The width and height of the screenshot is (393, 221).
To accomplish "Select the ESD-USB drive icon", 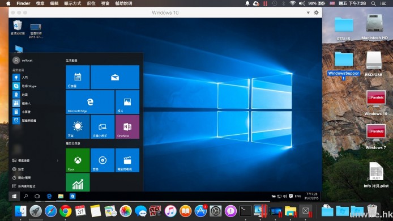I will coord(373,64).
